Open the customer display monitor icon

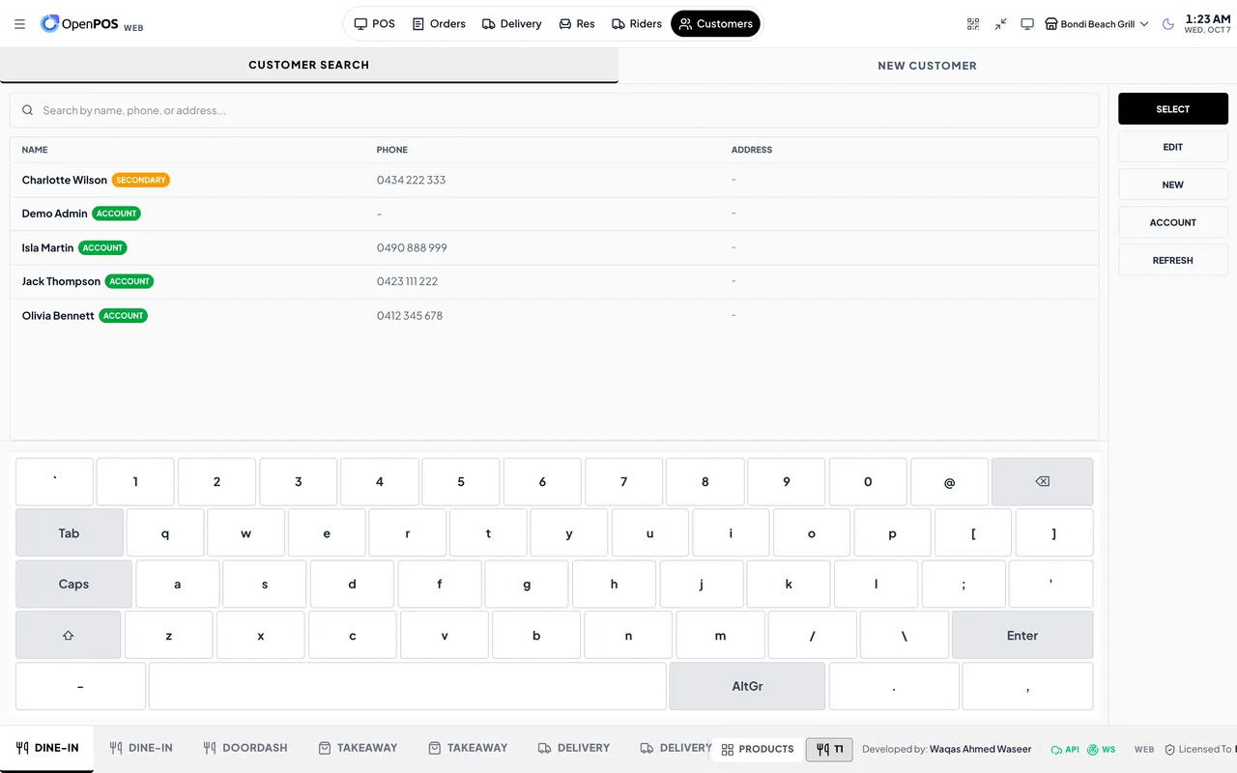[x=1027, y=24]
